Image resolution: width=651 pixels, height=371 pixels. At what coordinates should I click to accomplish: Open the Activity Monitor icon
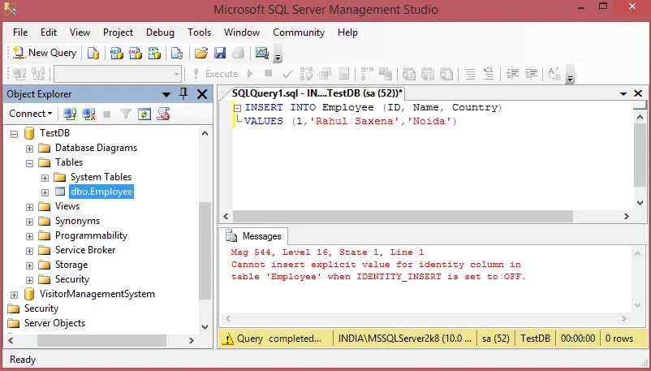coord(262,54)
